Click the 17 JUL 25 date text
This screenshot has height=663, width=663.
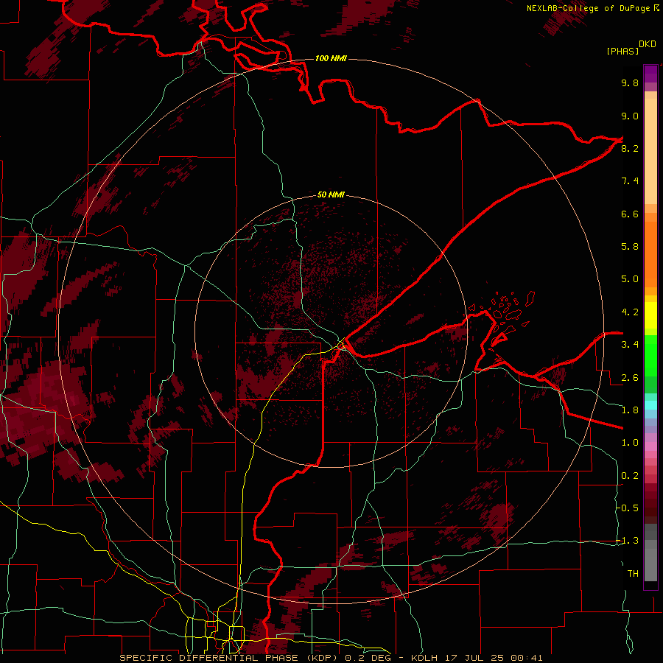(x=474, y=658)
